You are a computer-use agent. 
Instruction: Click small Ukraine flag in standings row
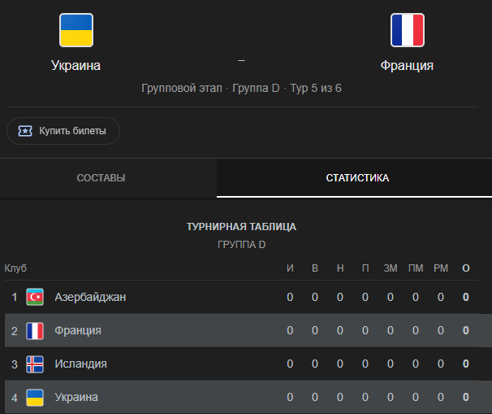pos(35,398)
